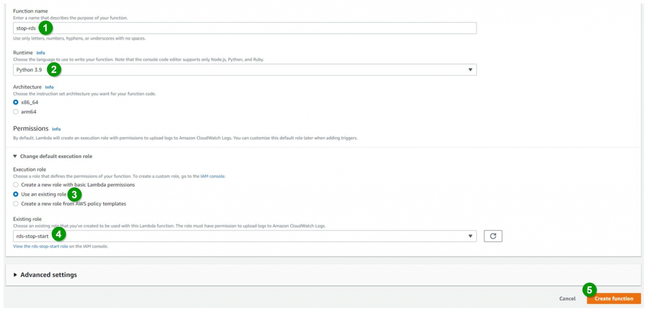
Task: Click green step marker number 2
Action: (54, 69)
